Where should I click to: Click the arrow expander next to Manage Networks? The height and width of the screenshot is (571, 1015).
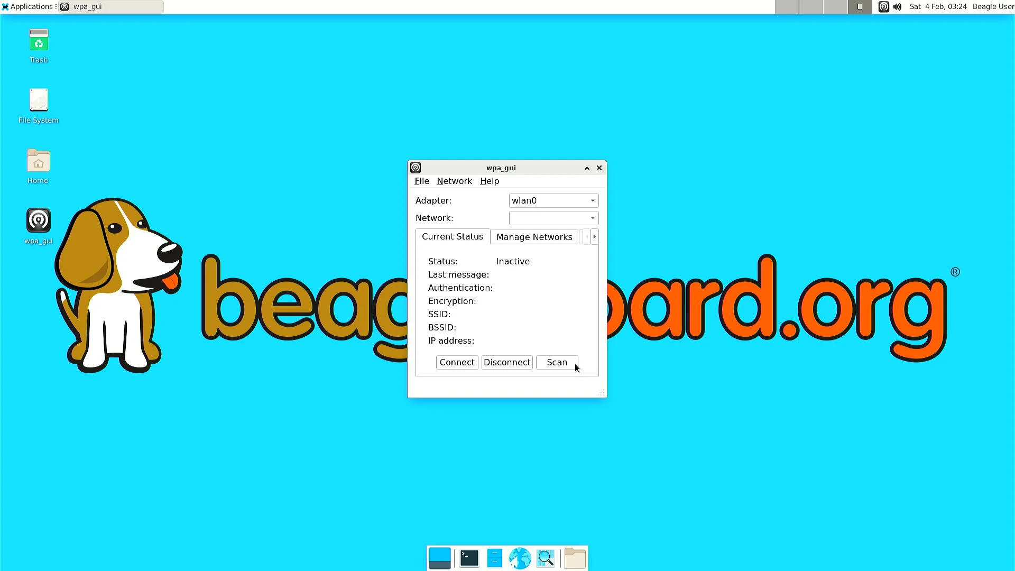pyautogui.click(x=594, y=236)
